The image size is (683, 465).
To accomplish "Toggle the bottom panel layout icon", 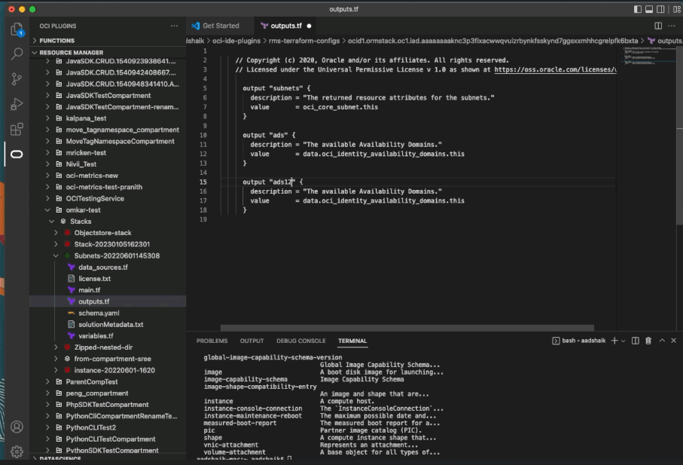I will 649,9.
